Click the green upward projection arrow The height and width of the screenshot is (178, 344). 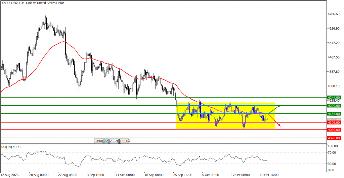click(x=274, y=109)
